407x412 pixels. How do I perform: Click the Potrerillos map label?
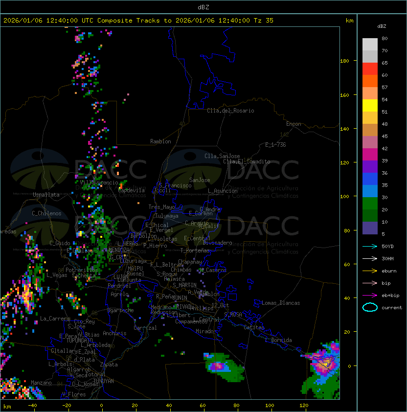[82, 270]
